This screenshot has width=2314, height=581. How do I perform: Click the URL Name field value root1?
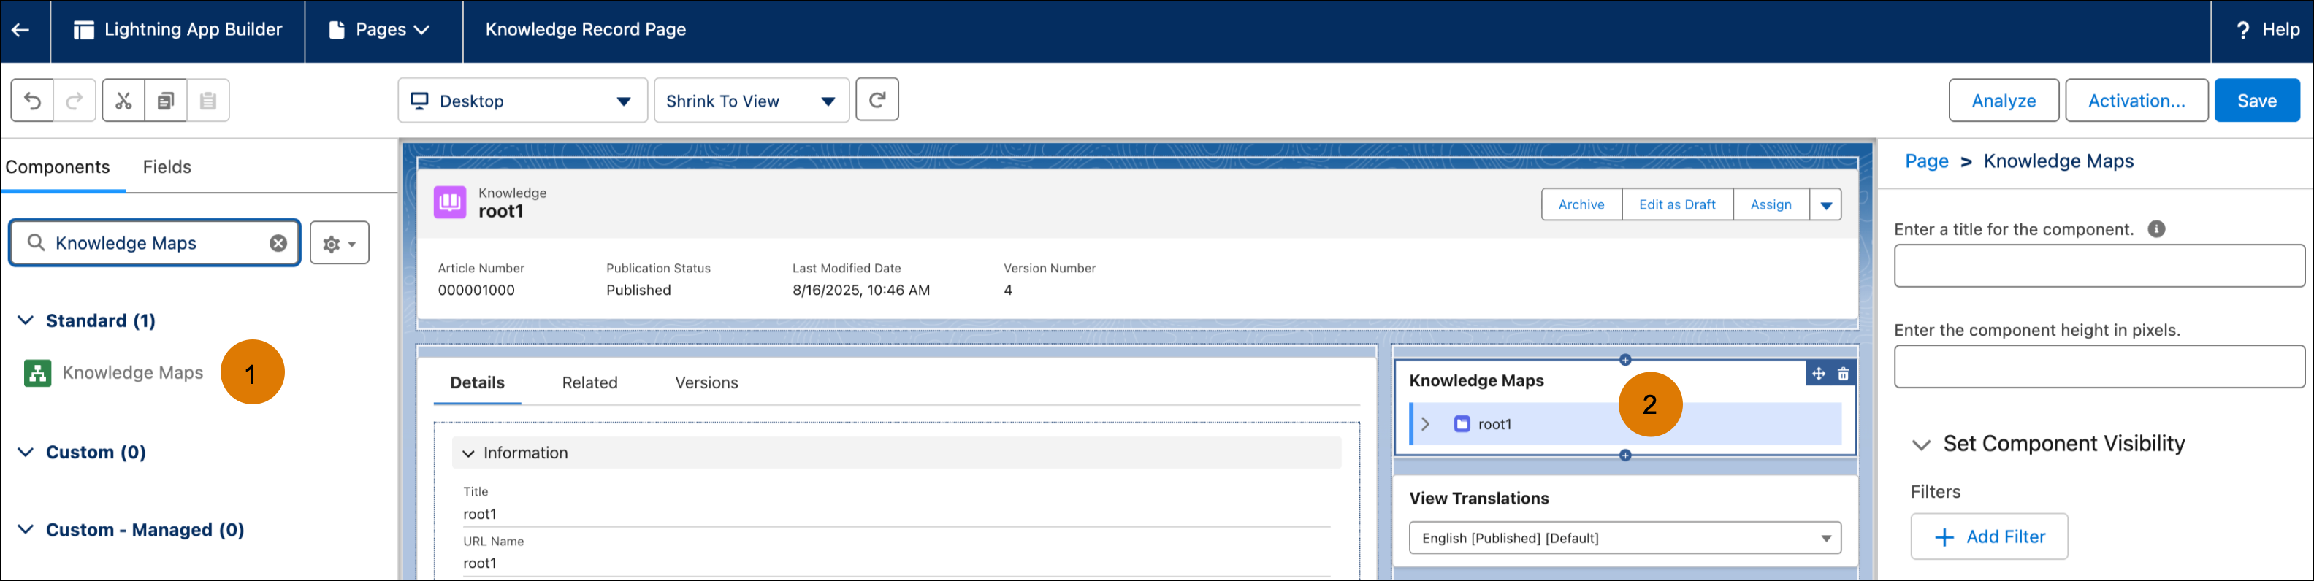tap(480, 563)
